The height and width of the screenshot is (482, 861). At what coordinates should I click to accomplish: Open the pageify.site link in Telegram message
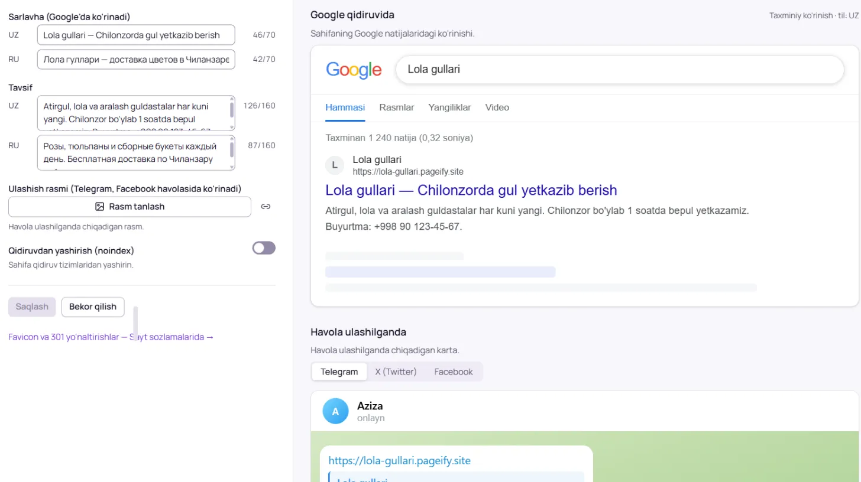click(x=400, y=461)
